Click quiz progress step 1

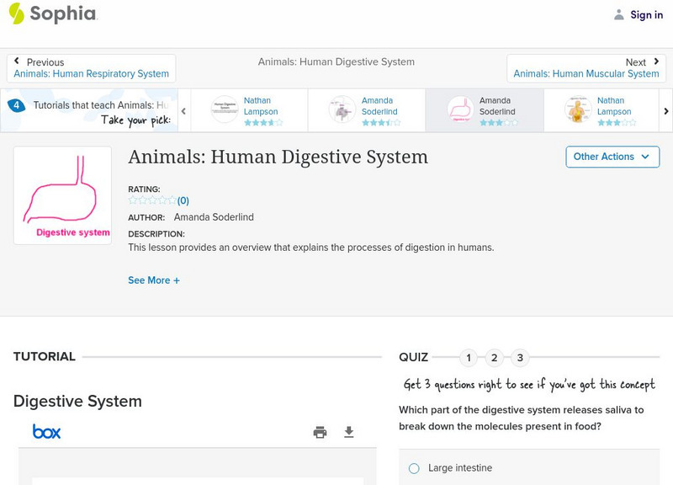click(x=469, y=357)
